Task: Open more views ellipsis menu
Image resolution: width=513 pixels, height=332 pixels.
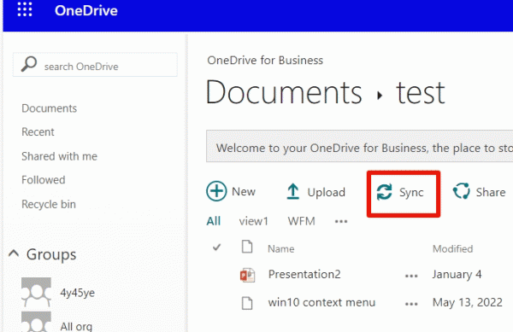Action: pyautogui.click(x=341, y=222)
